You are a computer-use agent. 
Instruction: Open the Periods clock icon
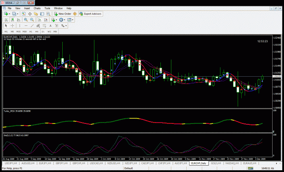61,20
